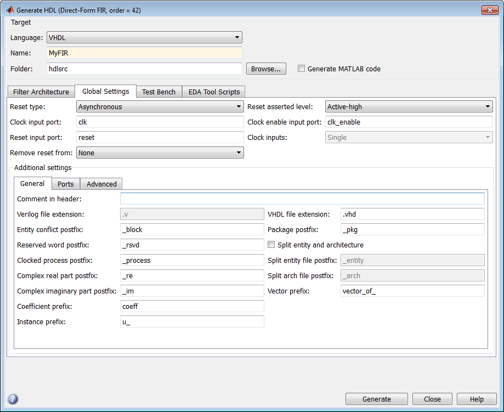Image resolution: width=504 pixels, height=412 pixels.
Task: Expand the Reset type dropdown
Action: (x=160, y=107)
